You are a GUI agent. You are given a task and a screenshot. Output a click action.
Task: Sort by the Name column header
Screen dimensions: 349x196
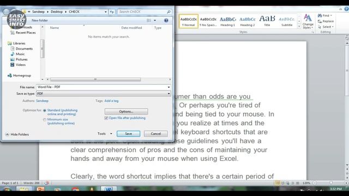[55, 28]
